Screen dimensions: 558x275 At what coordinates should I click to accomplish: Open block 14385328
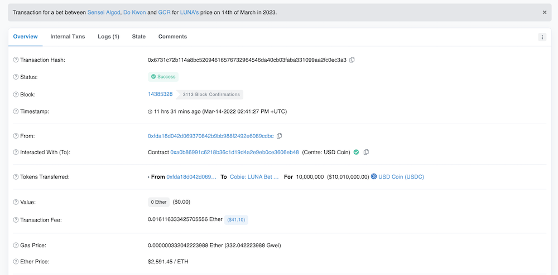[x=160, y=94]
